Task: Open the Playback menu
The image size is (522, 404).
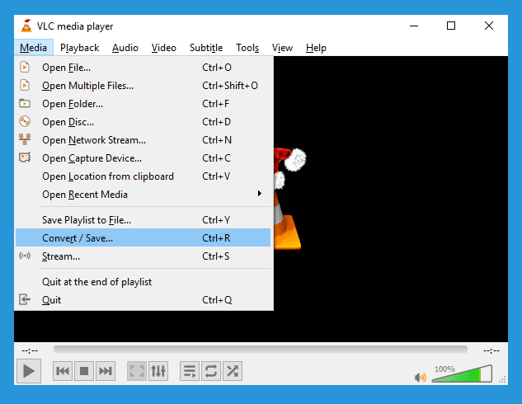Action: (x=79, y=48)
